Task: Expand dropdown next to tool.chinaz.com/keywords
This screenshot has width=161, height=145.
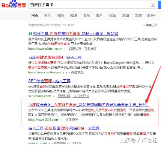Action: pos(67,73)
